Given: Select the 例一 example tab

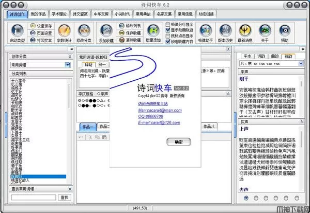Looking at the screenshot, I should click(102, 64).
